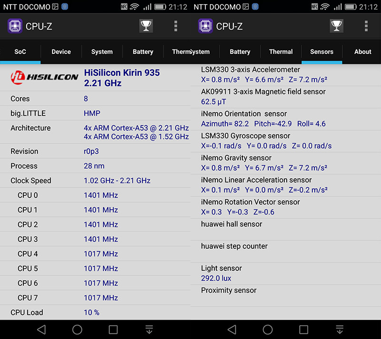
Task: Tap the trophy icon in left CPU-Z screen
Action: coord(146,26)
